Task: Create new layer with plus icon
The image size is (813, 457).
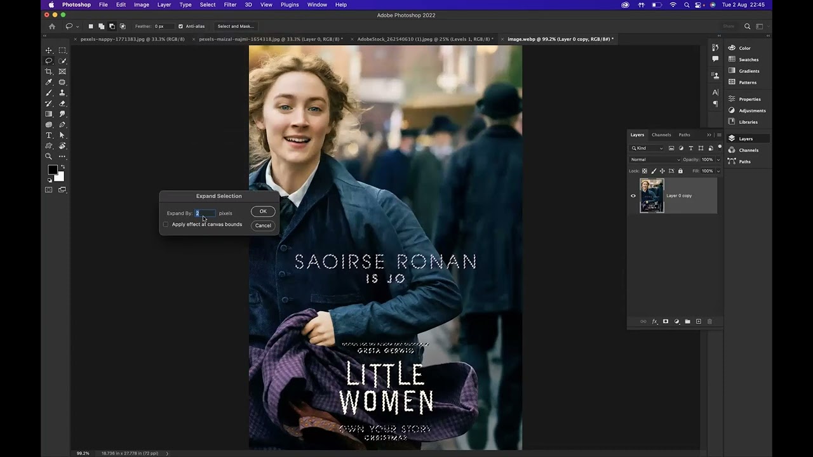Action: 699,322
